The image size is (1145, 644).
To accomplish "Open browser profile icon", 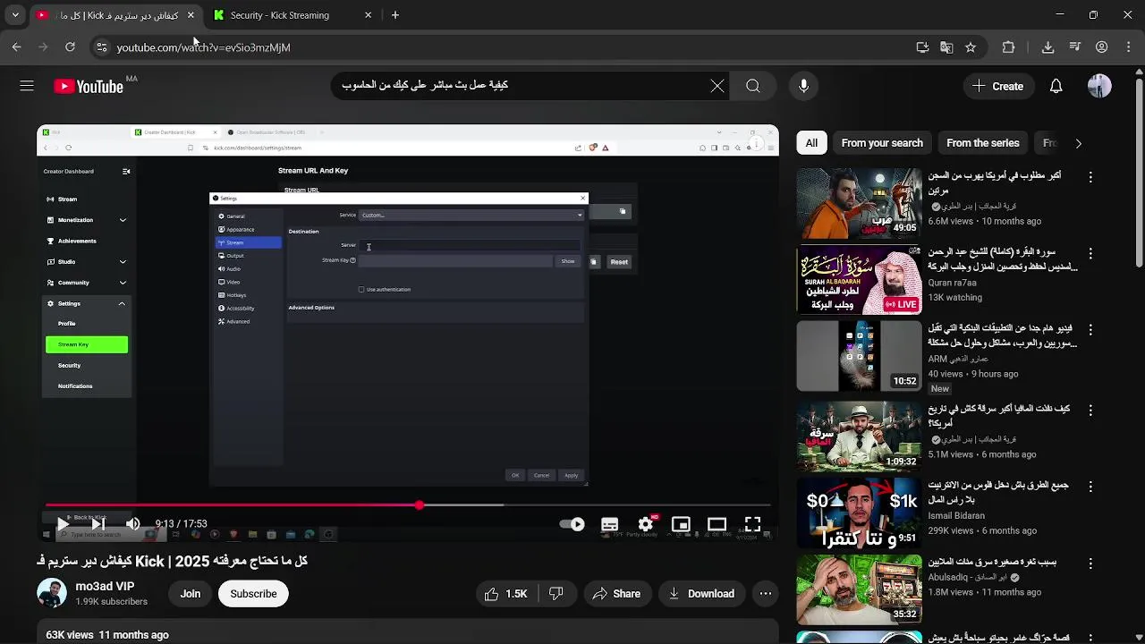I will point(1102,47).
